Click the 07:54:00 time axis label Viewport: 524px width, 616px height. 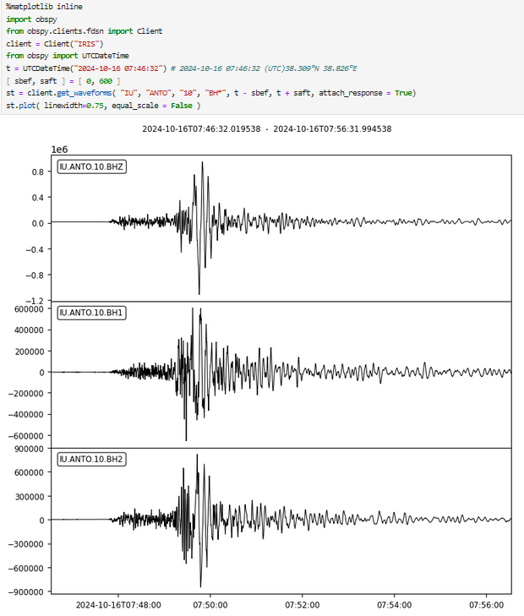pyautogui.click(x=395, y=605)
